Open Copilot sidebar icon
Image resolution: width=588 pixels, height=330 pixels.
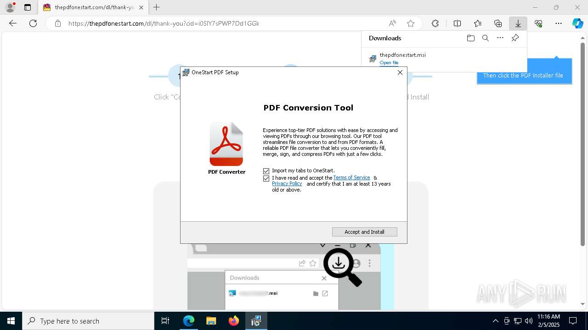click(x=577, y=23)
